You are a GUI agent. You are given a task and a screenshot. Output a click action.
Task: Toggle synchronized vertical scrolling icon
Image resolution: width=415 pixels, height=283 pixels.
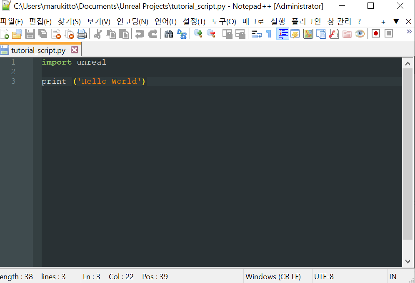tap(227, 34)
